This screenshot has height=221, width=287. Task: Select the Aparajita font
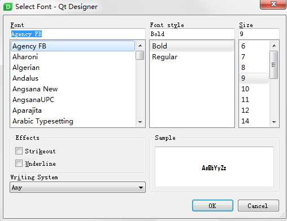73,111
